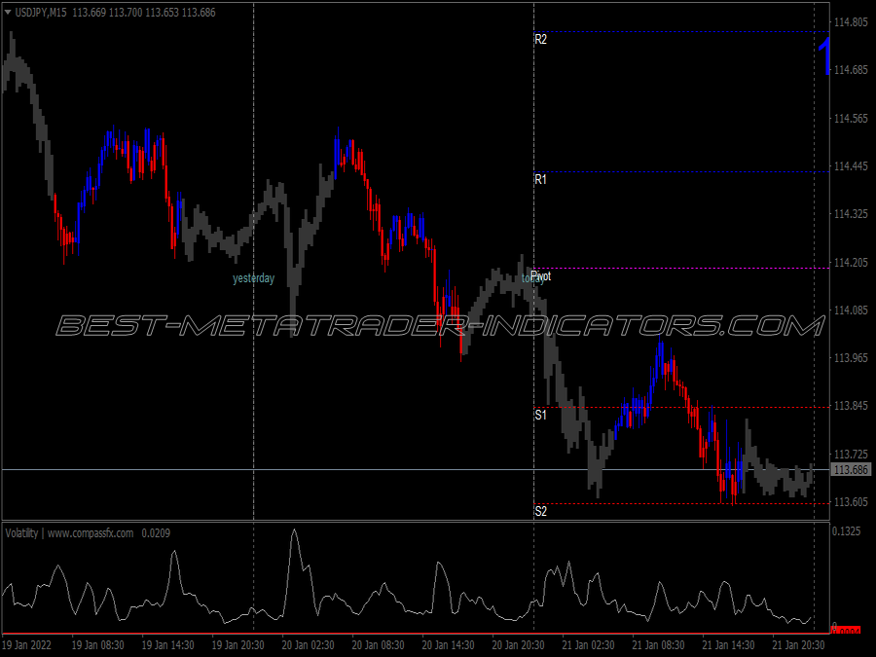
Task: Select the S2 support level label
Action: tap(541, 511)
